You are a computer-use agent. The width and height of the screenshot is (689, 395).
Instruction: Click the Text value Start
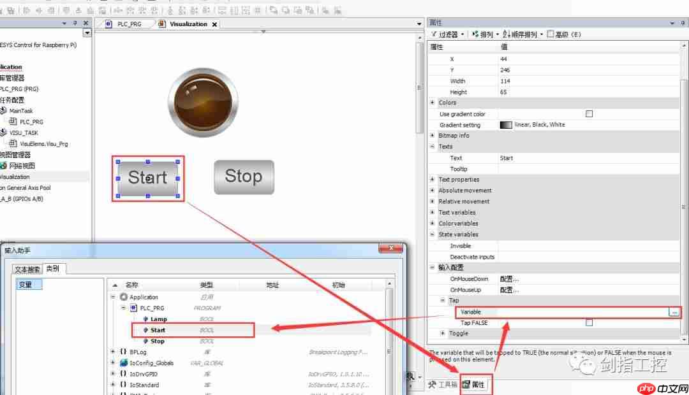coord(589,158)
